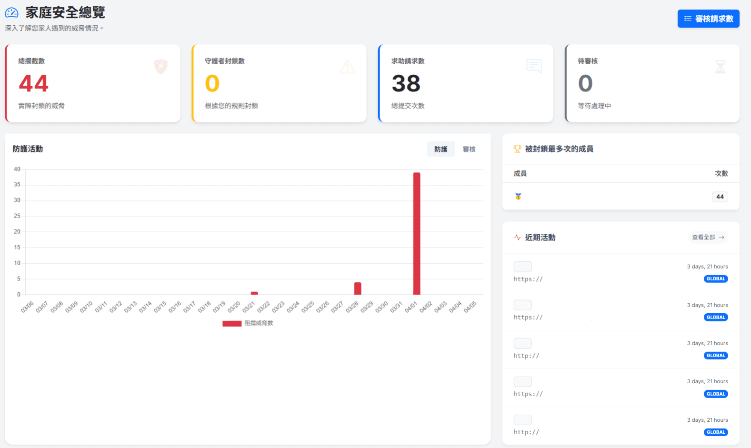Screen dimensions: 751x448
Task: Click the hourglass icon in 待審核 card
Action: (721, 67)
